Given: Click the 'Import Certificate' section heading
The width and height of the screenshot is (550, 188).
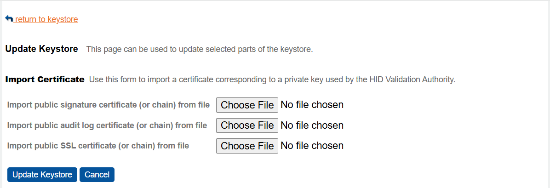Looking at the screenshot, I should [x=45, y=80].
